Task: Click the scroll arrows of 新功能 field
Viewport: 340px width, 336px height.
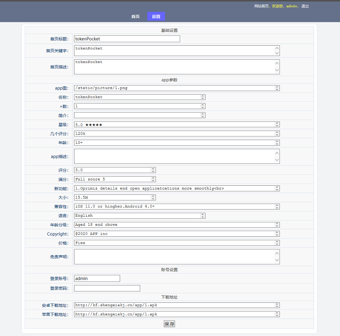Action: coord(277,188)
